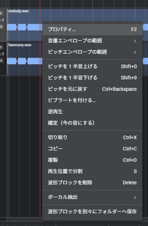Select 複製 menu entry

tap(92, 160)
